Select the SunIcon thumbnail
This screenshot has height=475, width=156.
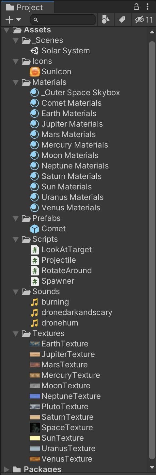35,72
